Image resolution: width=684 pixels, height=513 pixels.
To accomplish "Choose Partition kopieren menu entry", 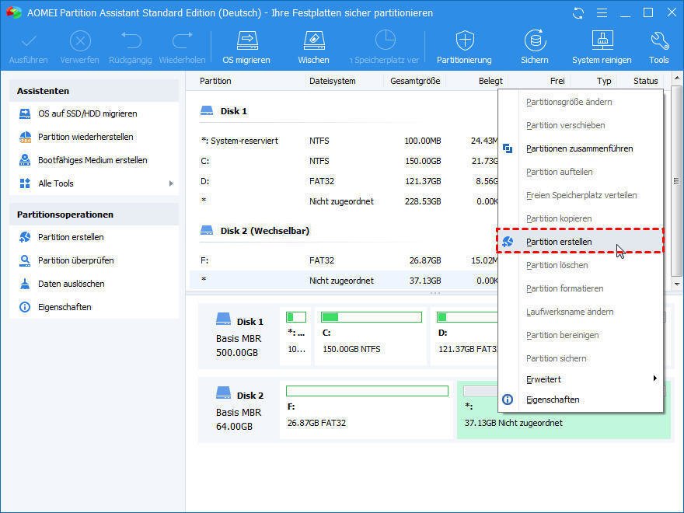I will point(580,218).
